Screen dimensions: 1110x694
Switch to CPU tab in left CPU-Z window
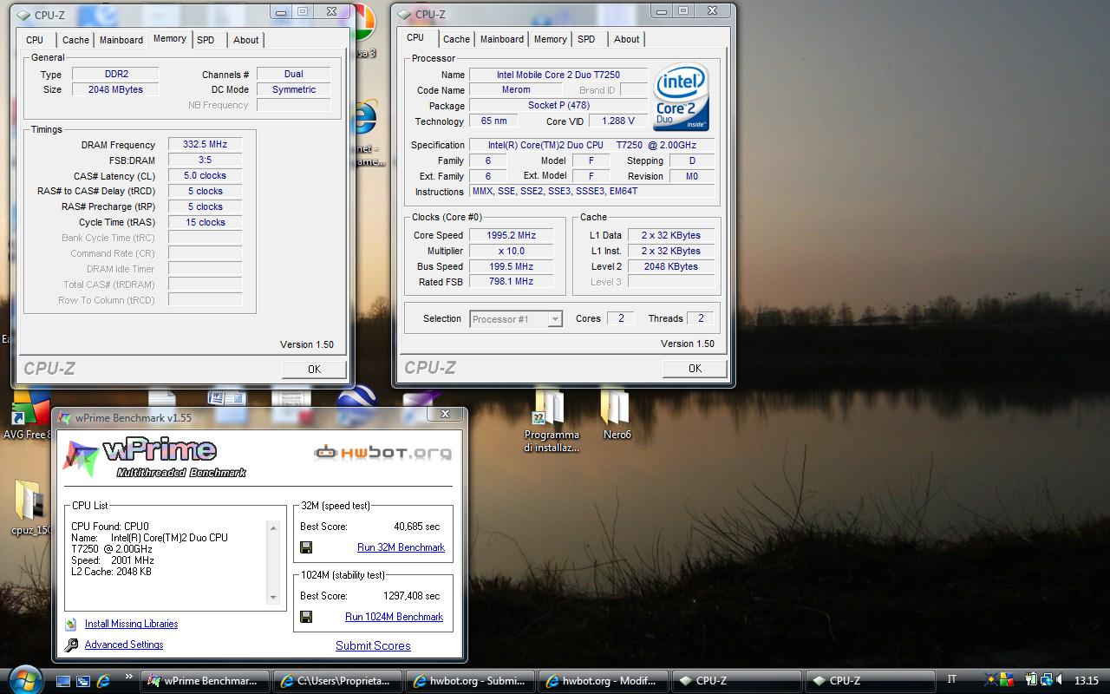click(x=35, y=40)
